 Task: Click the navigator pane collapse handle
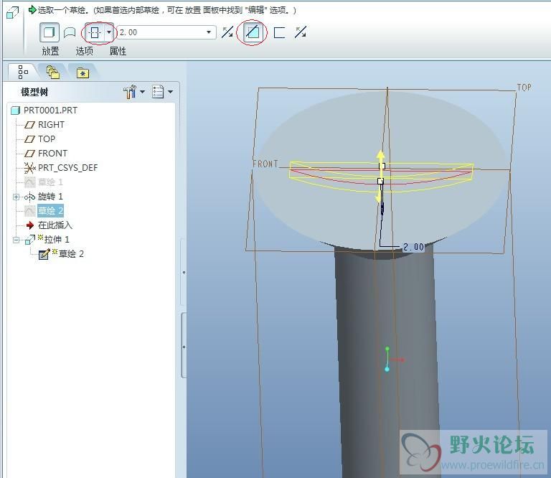coord(184,346)
